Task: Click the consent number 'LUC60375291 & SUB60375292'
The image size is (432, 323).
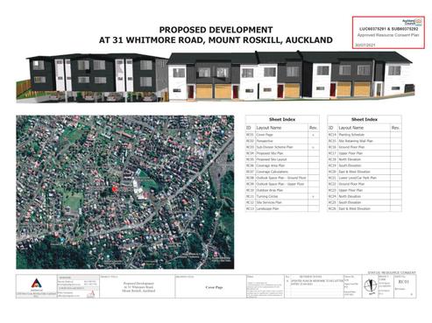Action: click(388, 29)
